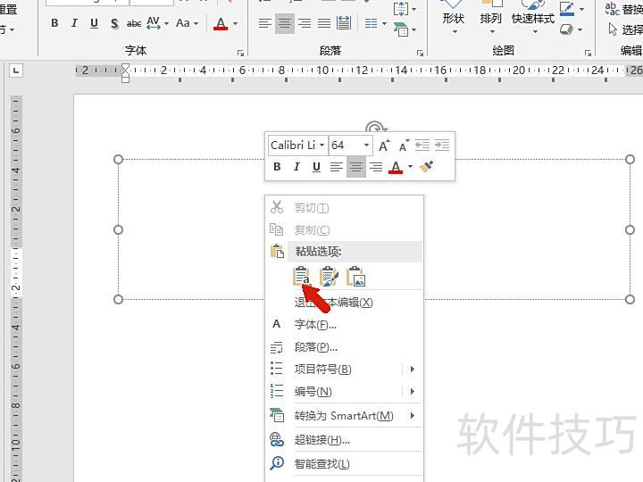Open mini toolbar font color dropdown arrow
Viewport: 643px width, 482px height.
[x=410, y=166]
